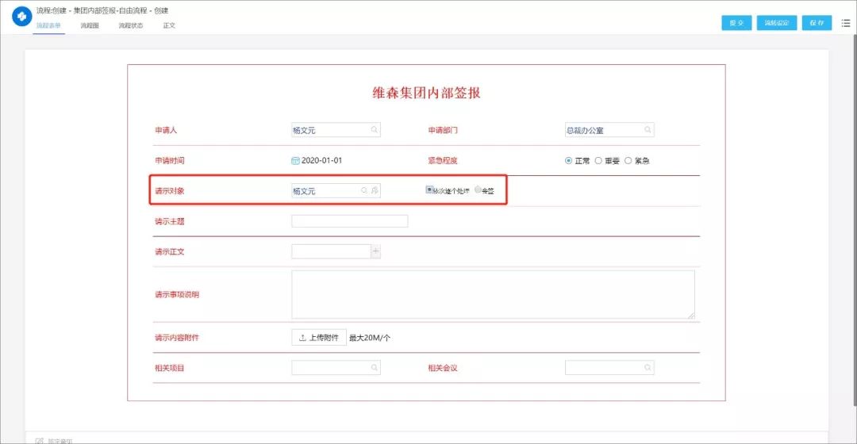Click the plus icon beside 请示正文 field
This screenshot has width=857, height=444.
pyautogui.click(x=375, y=251)
